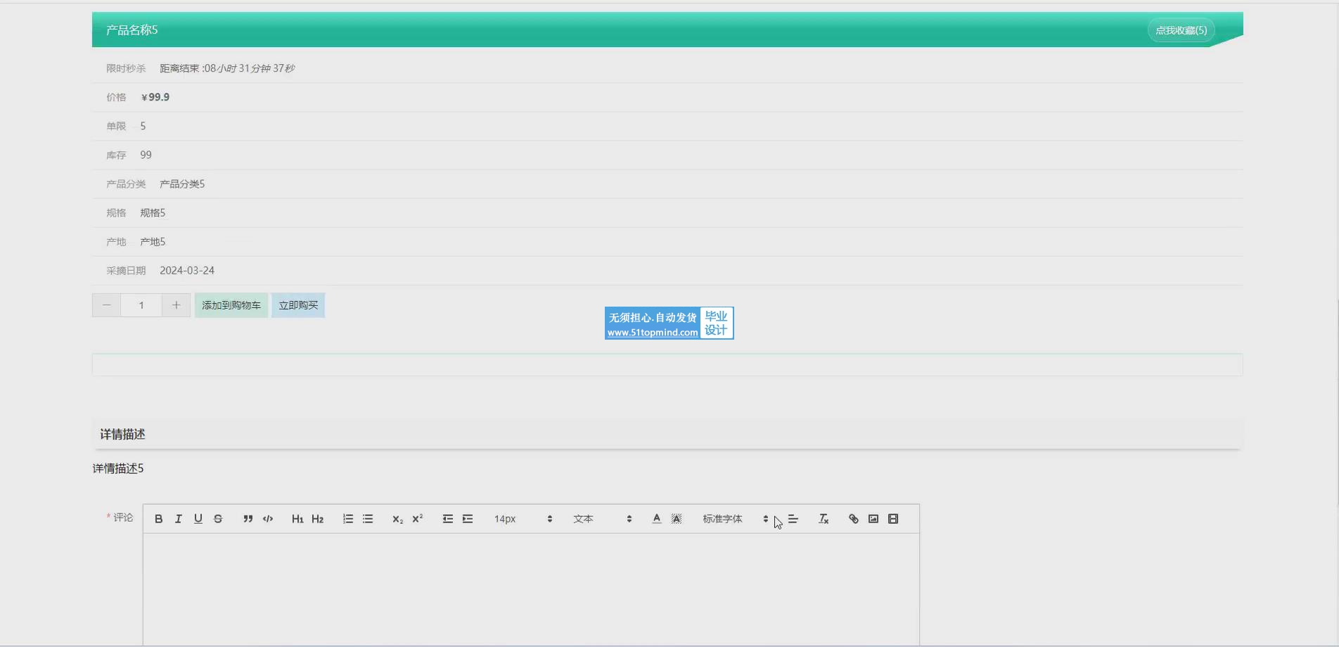1339x647 pixels.
Task: Click 添加到购物车 button
Action: (x=231, y=305)
